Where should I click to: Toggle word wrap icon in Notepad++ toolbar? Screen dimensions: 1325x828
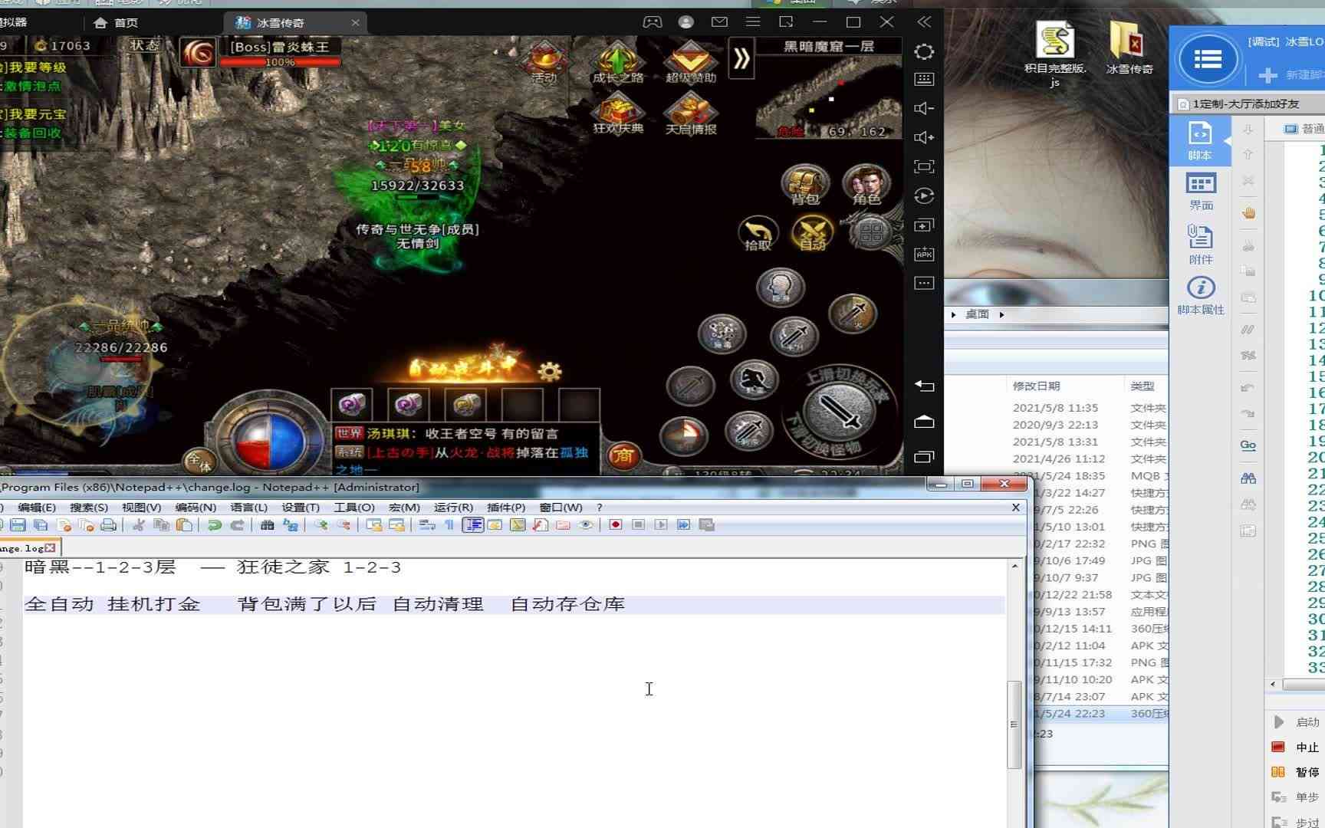[x=427, y=525]
